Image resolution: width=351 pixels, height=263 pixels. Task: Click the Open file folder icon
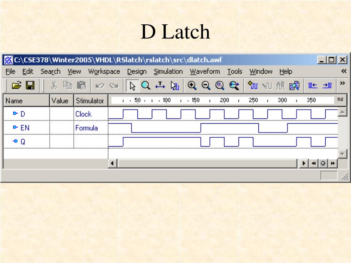click(x=16, y=85)
